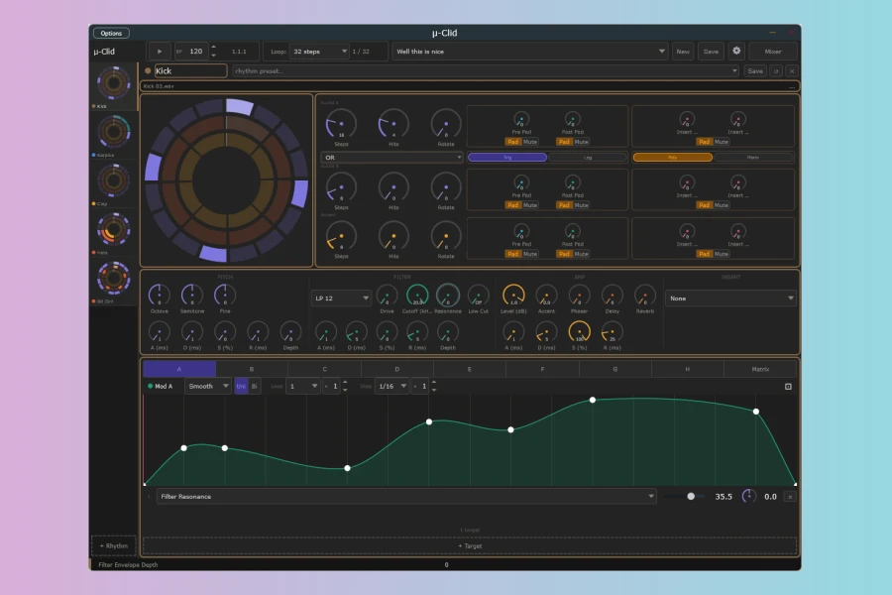Open the three-dots menu on Kick 03.wav row
This screenshot has width=892, height=595.
(x=791, y=86)
